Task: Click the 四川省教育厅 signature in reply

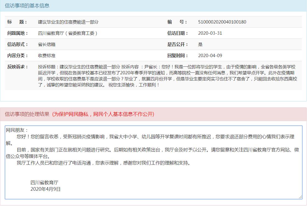Action: tap(44, 183)
